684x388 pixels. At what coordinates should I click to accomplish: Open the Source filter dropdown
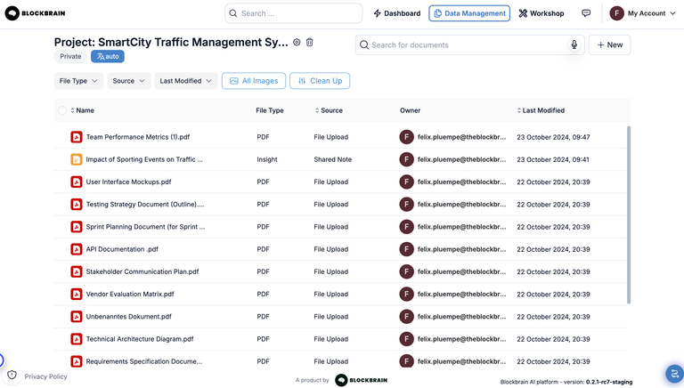[x=129, y=81]
